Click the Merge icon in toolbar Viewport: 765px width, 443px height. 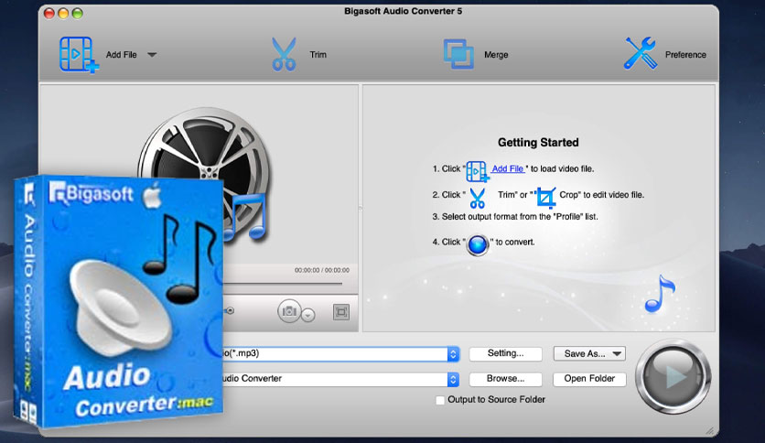(x=458, y=54)
